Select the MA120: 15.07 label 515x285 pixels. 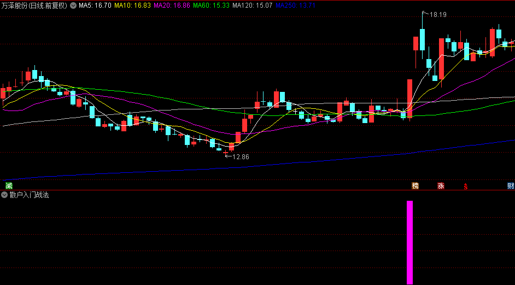pos(252,5)
